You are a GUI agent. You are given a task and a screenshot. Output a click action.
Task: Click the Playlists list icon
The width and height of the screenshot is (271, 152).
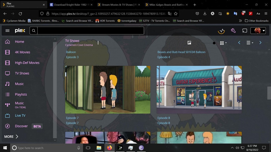coord(7,94)
